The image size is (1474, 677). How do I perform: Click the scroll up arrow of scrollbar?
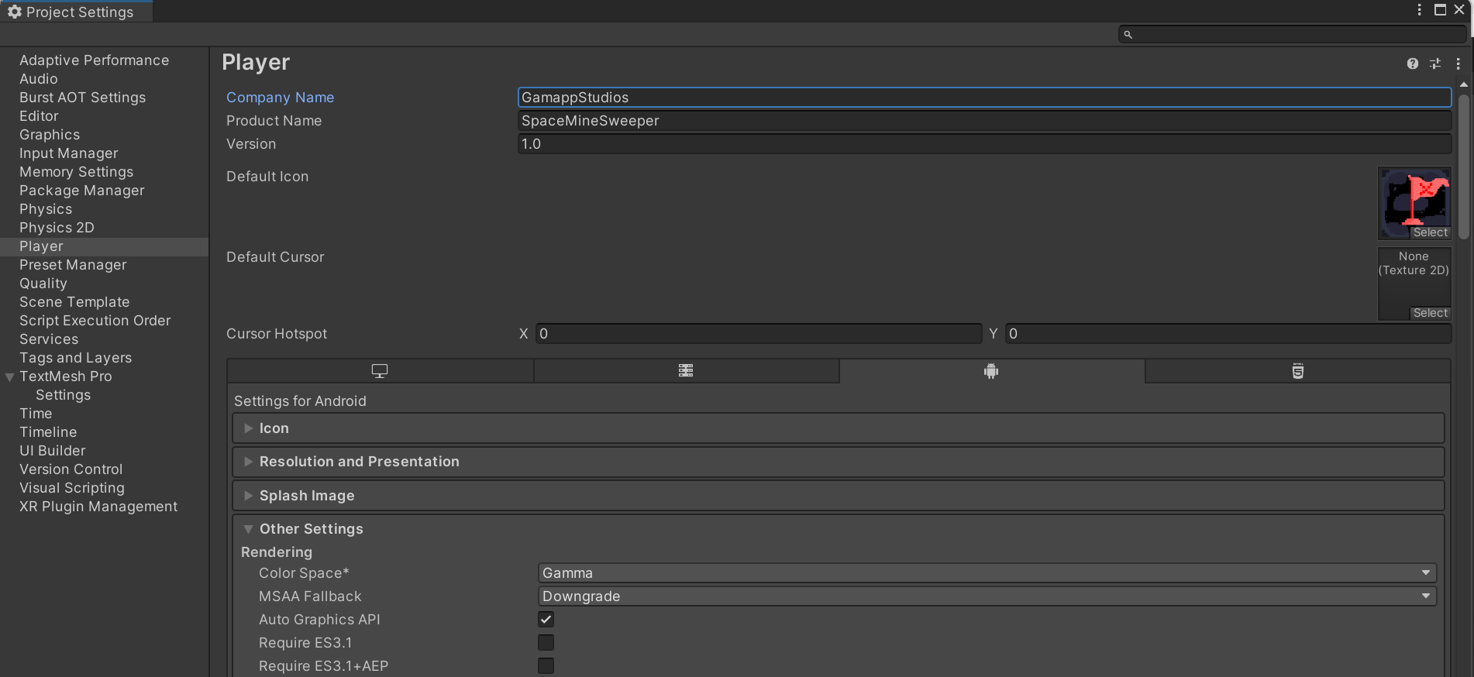pyautogui.click(x=1463, y=84)
